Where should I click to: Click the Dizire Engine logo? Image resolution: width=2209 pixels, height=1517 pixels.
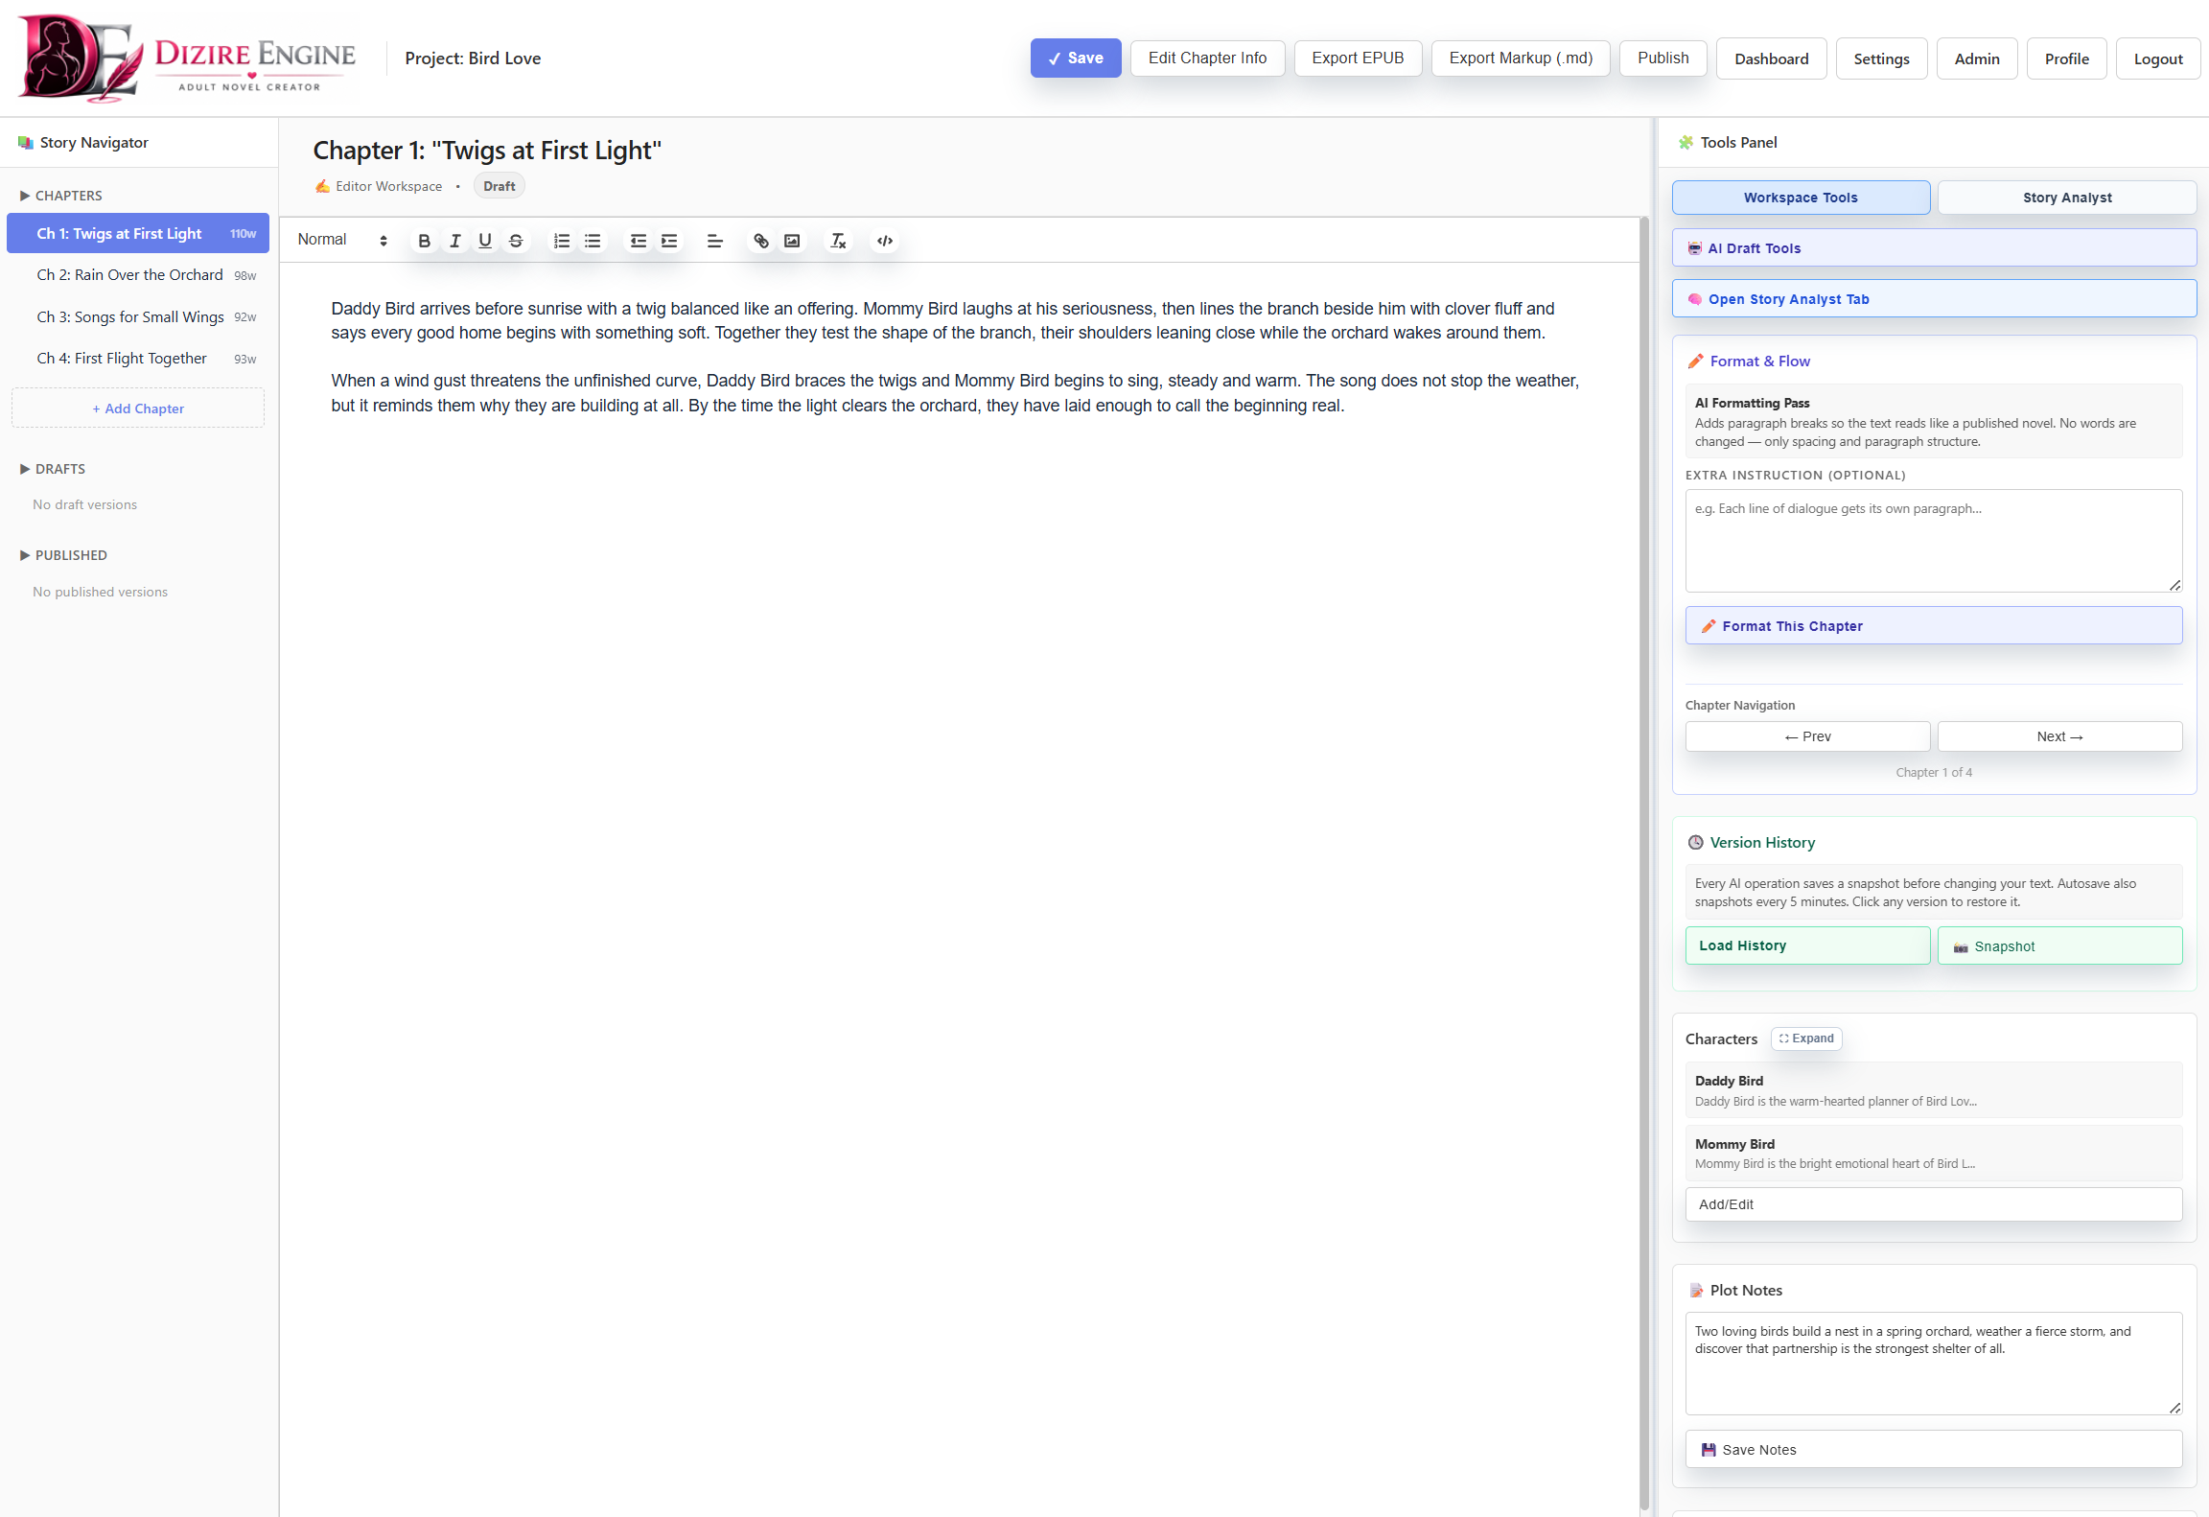[187, 58]
